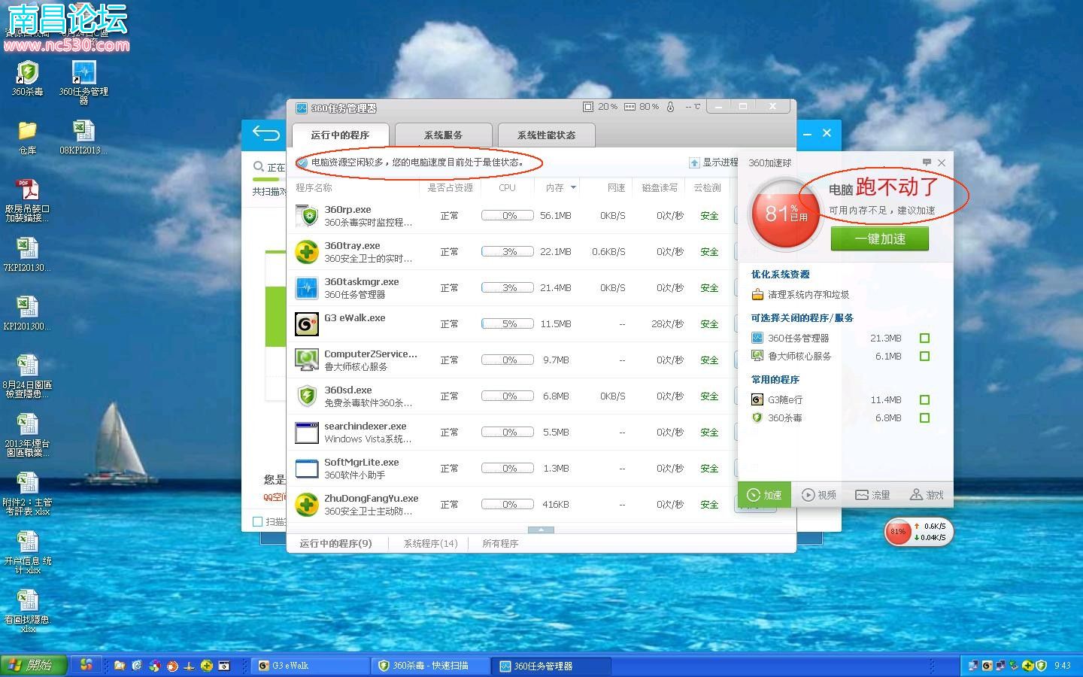Screen dimensions: 1083x677
Task: Click the SoftMgrLite.exe process icon
Action: pyautogui.click(x=307, y=469)
